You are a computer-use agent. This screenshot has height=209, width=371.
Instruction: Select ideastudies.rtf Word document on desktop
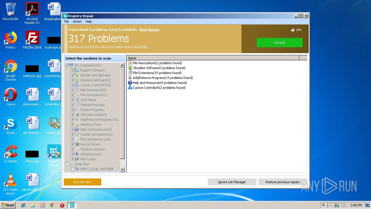[x=32, y=182]
